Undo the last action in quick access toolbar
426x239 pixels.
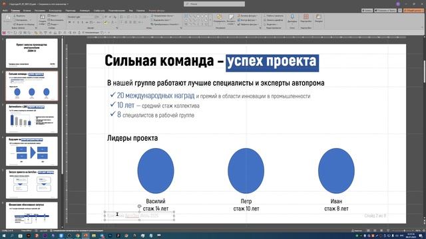click(x=9, y=33)
